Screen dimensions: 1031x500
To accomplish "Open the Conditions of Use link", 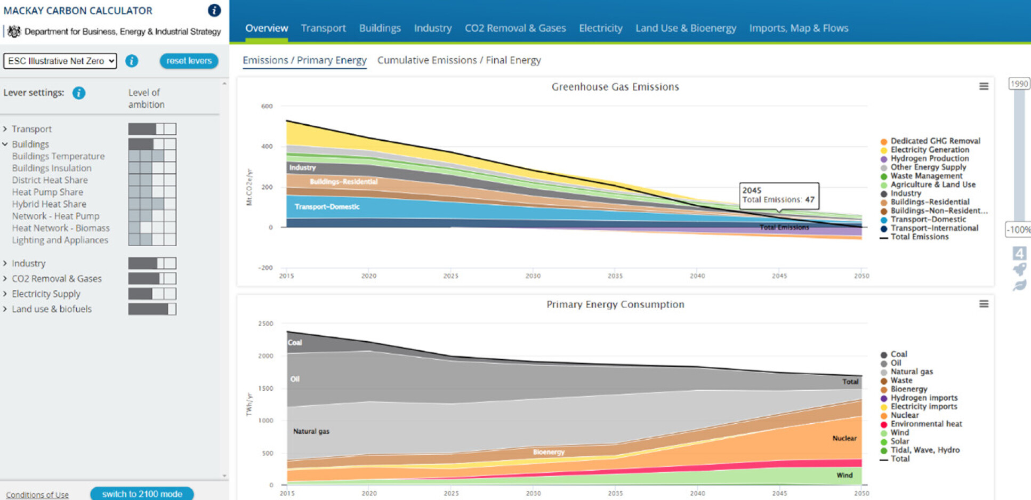I will [37, 495].
